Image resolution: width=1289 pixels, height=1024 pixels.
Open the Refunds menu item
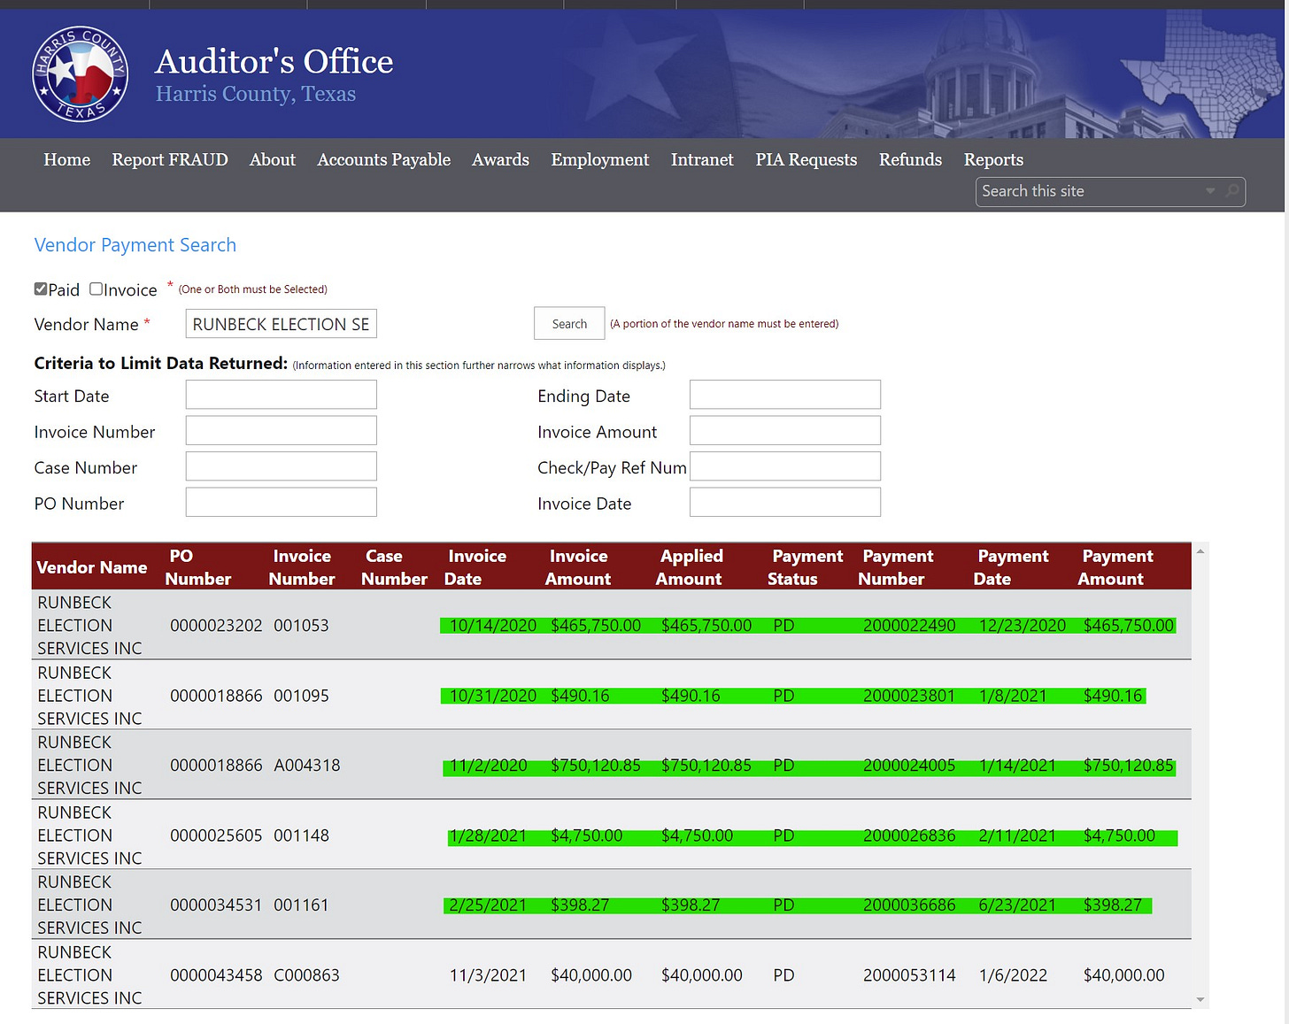tap(910, 160)
